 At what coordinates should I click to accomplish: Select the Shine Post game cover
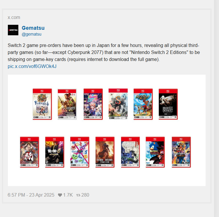[93, 104]
